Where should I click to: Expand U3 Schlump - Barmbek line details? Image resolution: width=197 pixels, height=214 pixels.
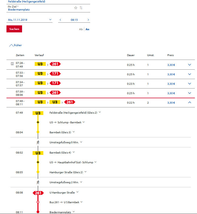pos(84,122)
